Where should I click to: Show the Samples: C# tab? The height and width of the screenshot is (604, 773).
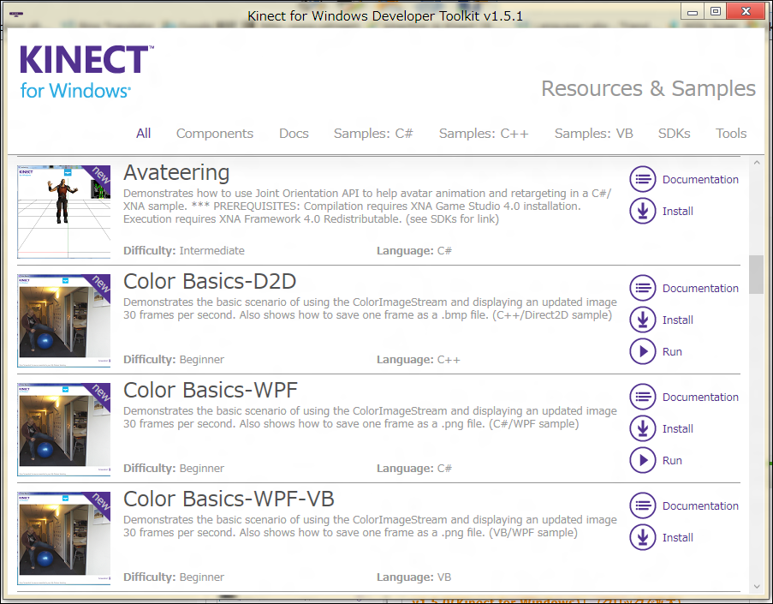(373, 134)
